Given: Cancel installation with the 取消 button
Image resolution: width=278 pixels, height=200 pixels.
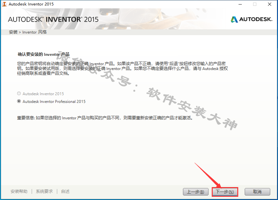Looking at the screenshot, I should point(257,192).
